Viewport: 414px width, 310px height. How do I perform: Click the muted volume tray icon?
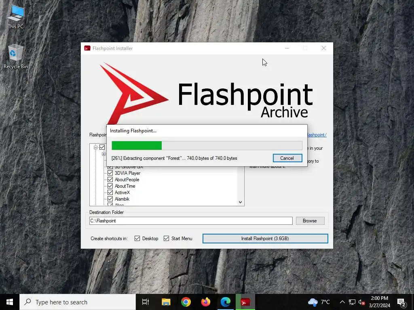(x=362, y=302)
